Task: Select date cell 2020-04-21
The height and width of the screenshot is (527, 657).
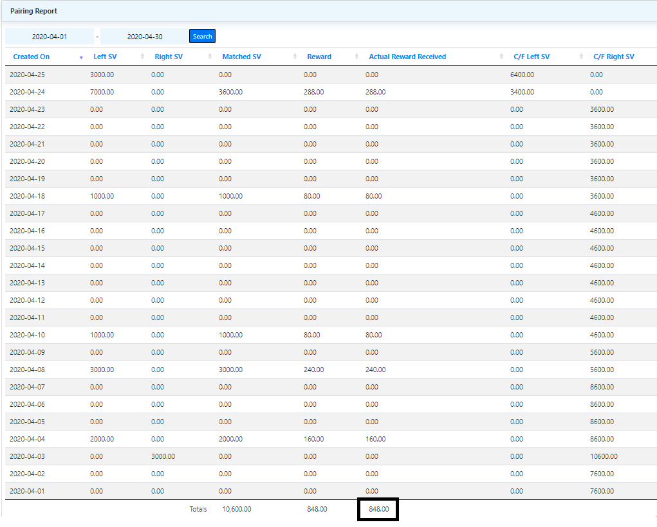Action: [x=27, y=144]
